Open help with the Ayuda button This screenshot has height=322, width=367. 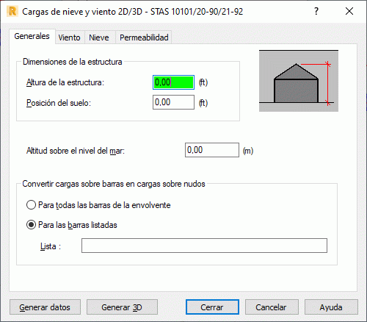click(331, 307)
